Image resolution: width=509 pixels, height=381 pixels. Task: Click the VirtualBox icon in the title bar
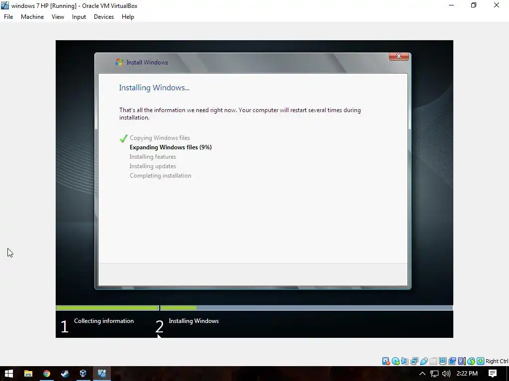click(5, 5)
